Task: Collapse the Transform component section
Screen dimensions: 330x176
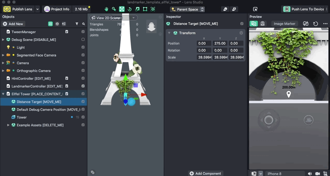Action: click(x=169, y=33)
